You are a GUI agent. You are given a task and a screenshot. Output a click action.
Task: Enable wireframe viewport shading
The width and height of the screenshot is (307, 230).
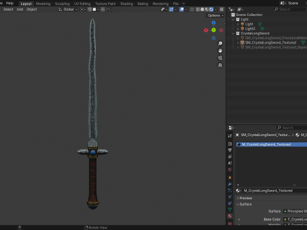click(198, 10)
